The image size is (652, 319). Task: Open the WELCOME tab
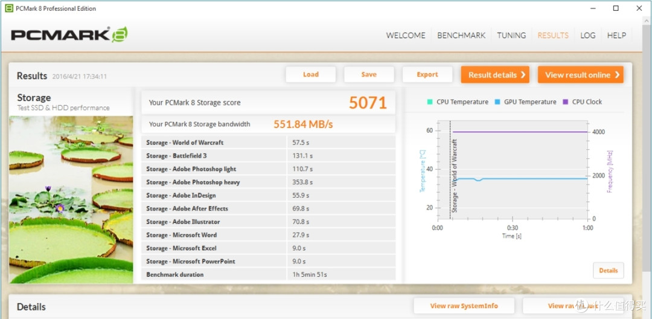[406, 36]
